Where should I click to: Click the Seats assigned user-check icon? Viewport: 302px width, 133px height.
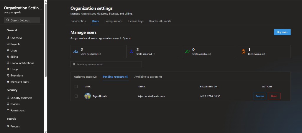[x=132, y=51]
